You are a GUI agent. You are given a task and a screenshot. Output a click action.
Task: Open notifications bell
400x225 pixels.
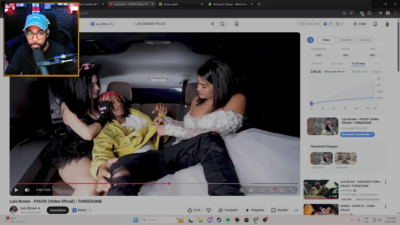click(x=375, y=24)
